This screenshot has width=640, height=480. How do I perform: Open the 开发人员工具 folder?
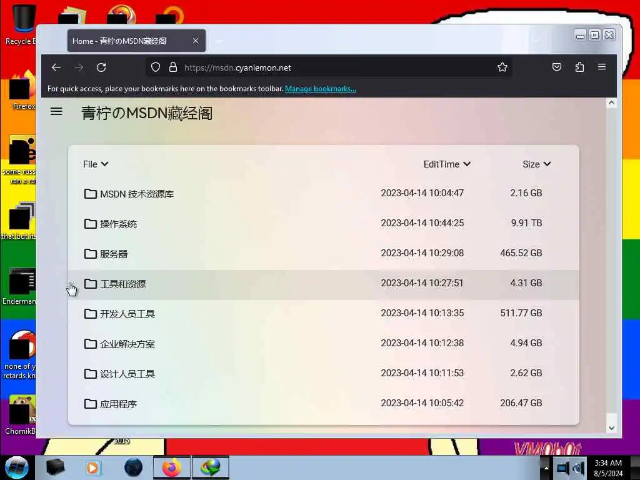323,314
